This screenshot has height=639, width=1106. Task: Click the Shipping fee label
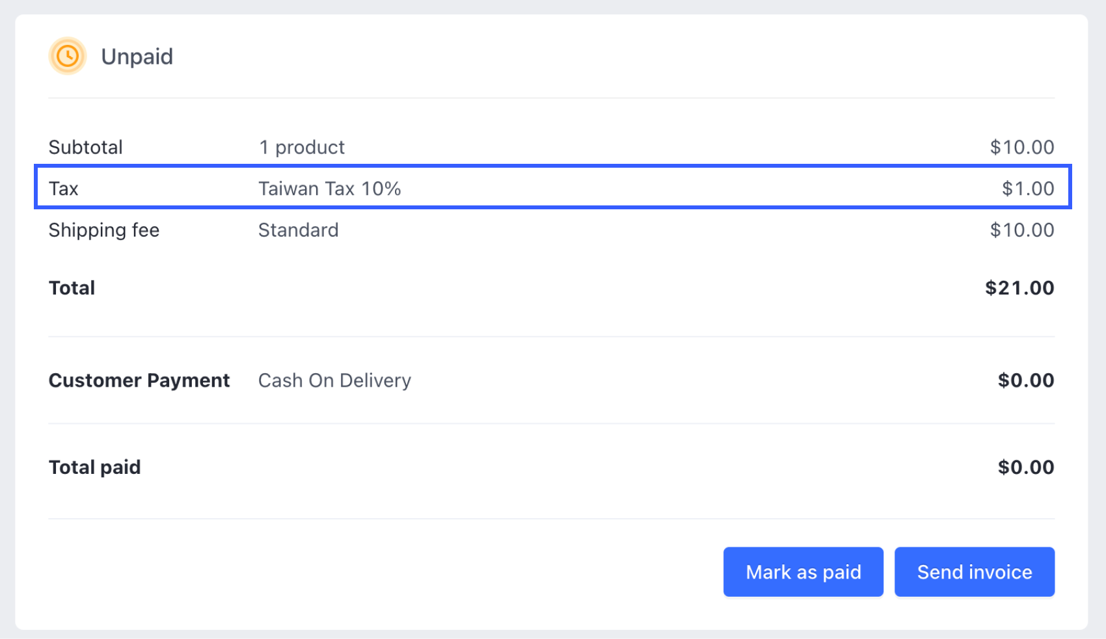pyautogui.click(x=104, y=229)
